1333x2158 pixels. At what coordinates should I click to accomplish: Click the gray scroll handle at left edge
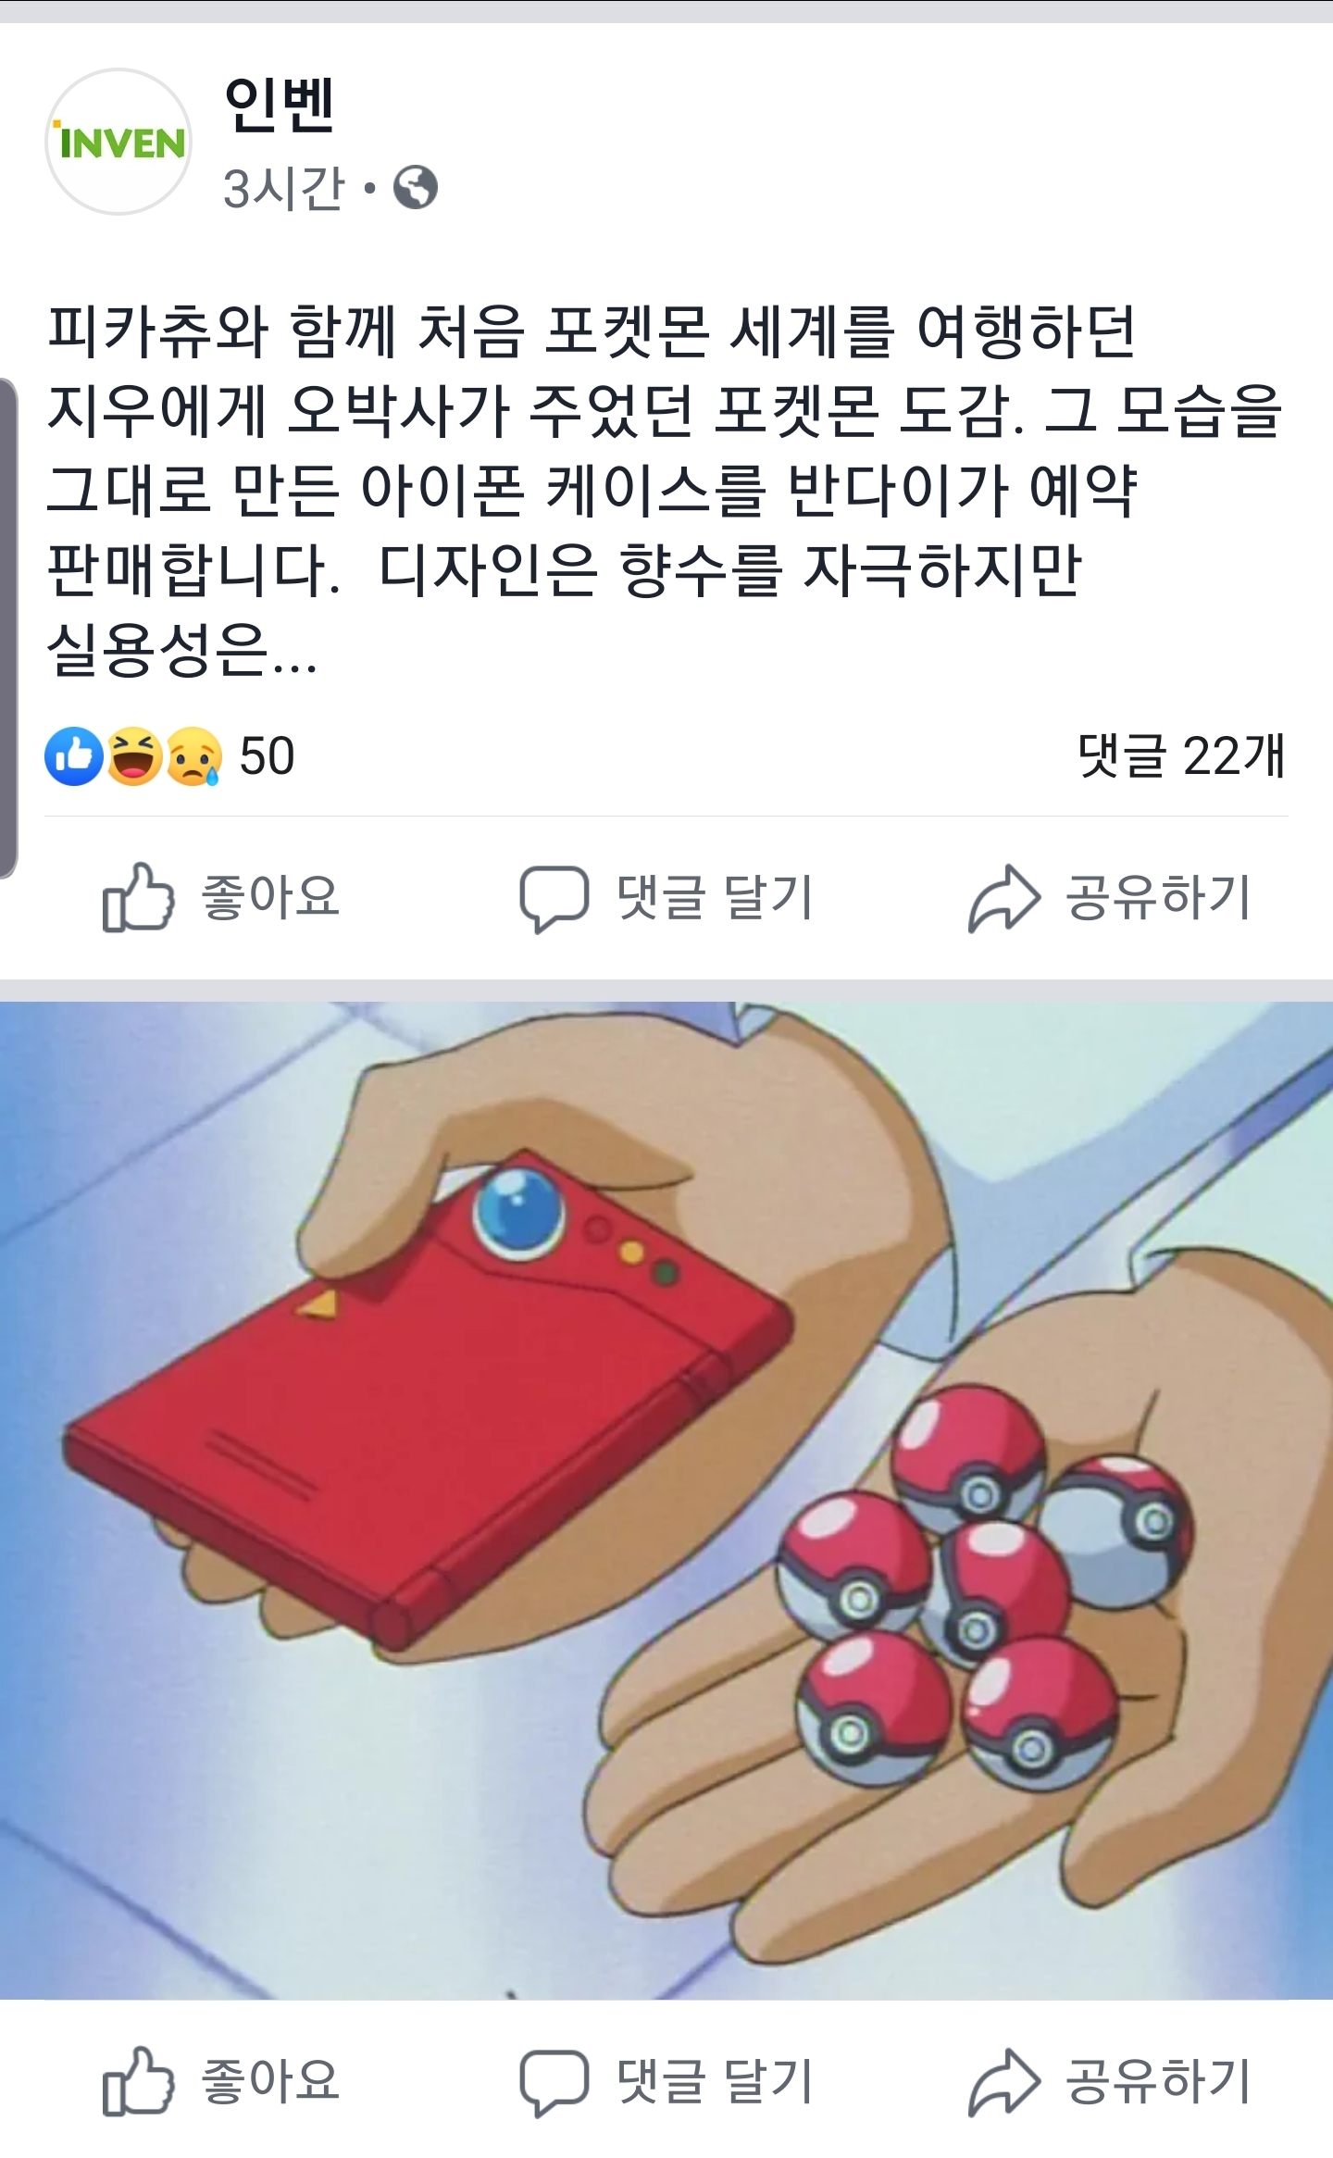point(8,629)
